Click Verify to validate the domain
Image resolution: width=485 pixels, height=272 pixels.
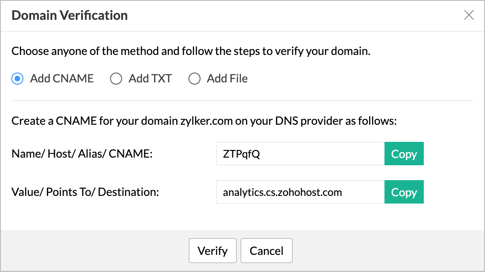point(212,250)
